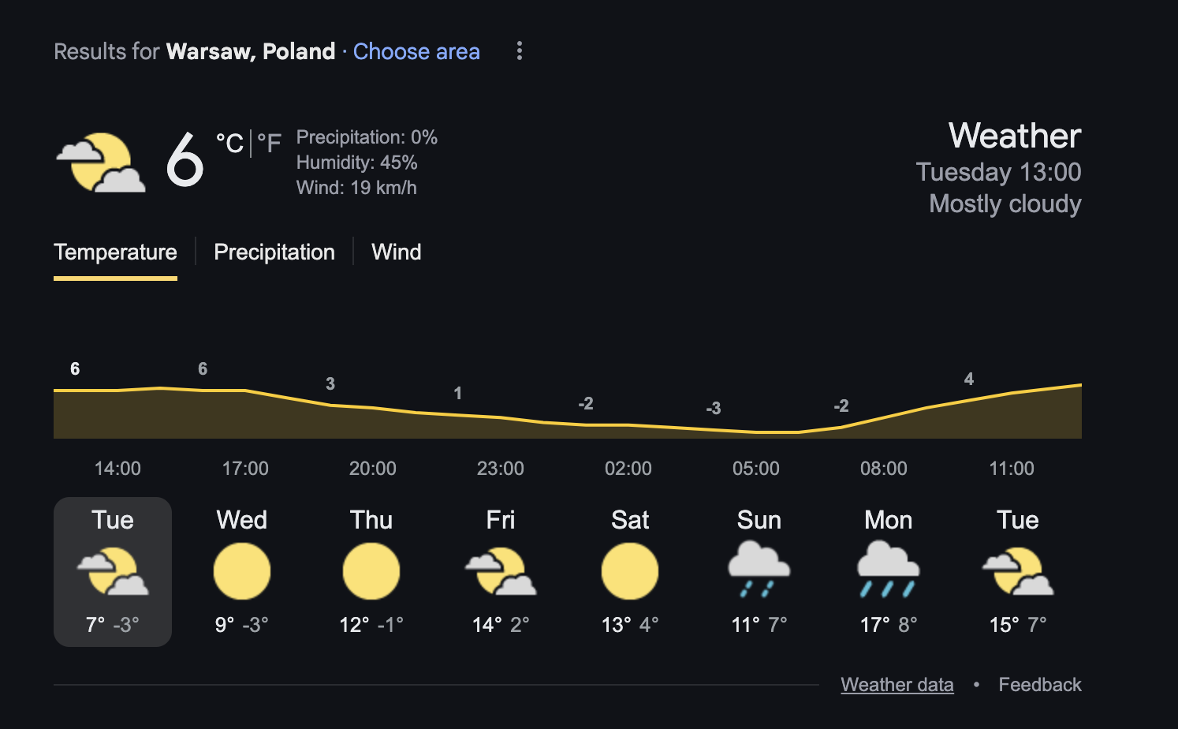
Task: Switch temperature units to Fahrenheit
Action: (269, 144)
